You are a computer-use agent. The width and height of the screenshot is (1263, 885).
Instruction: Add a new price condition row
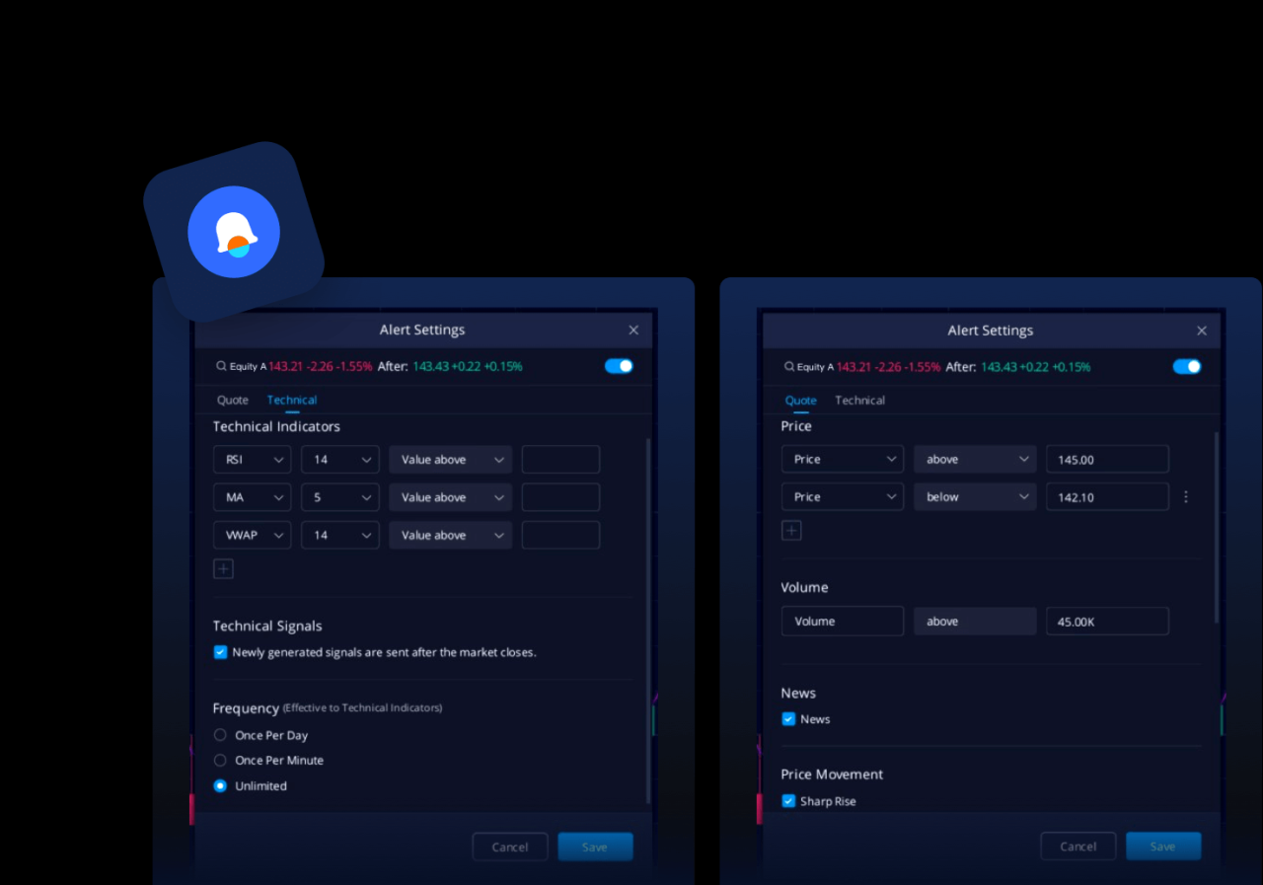791,531
